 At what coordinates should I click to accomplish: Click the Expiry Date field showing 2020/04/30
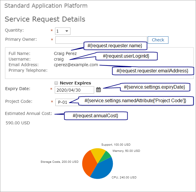click(74, 90)
